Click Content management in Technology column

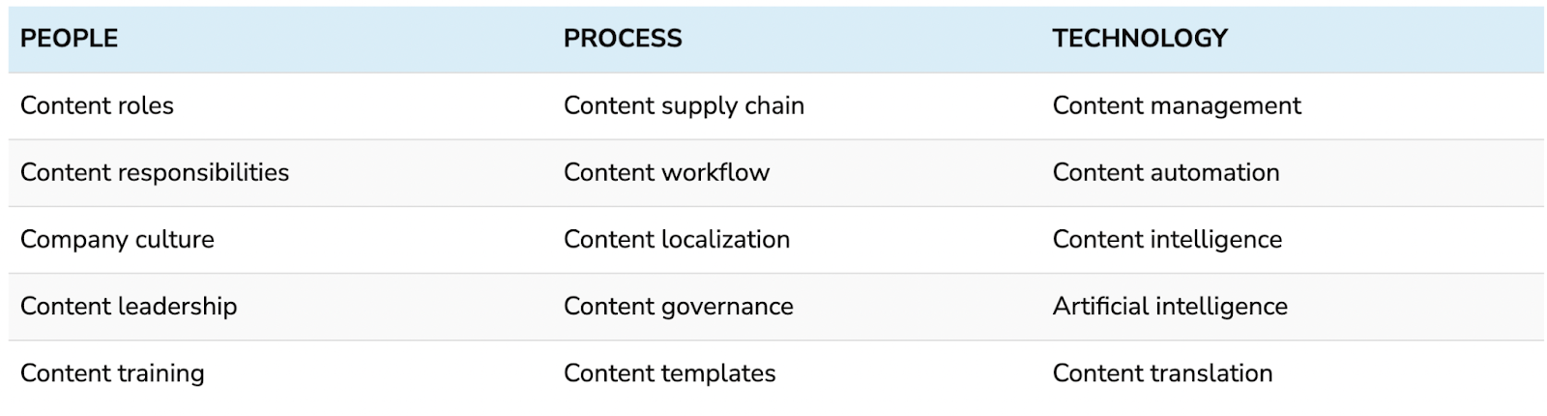click(1177, 106)
